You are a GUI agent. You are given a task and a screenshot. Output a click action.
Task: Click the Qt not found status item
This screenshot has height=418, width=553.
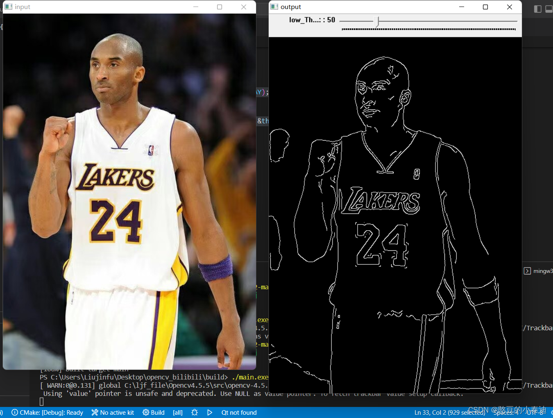click(239, 412)
